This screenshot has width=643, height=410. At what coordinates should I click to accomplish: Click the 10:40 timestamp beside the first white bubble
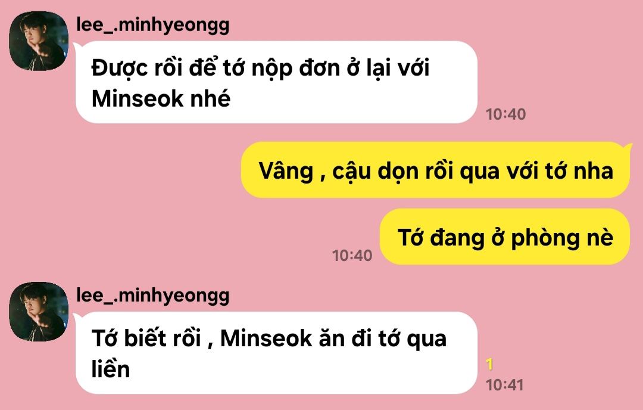(x=505, y=114)
